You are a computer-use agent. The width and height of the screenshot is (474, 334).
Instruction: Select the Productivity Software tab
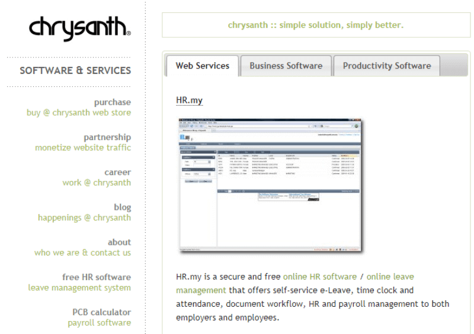coord(387,66)
